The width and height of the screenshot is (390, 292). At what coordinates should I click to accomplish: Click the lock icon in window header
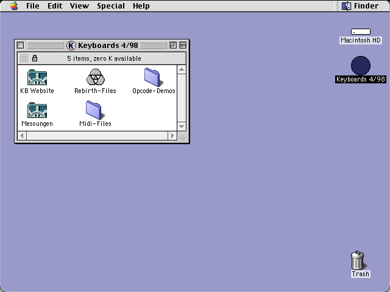(35, 58)
